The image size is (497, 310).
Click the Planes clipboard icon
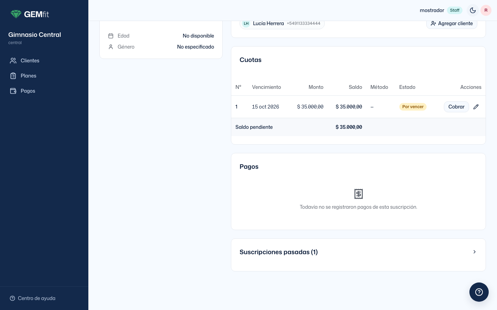[13, 76]
